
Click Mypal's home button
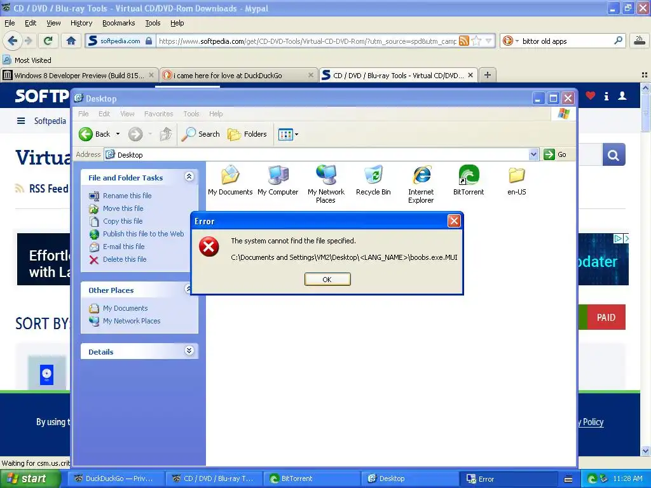(x=71, y=41)
